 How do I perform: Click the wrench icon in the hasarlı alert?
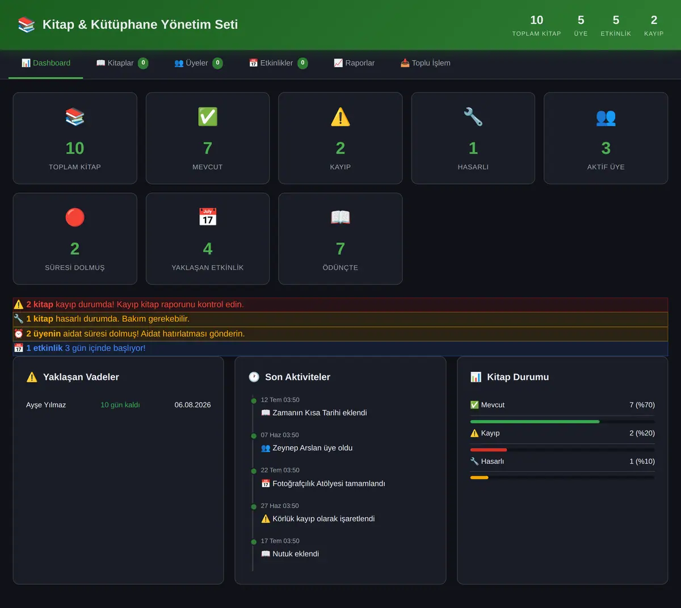click(19, 319)
